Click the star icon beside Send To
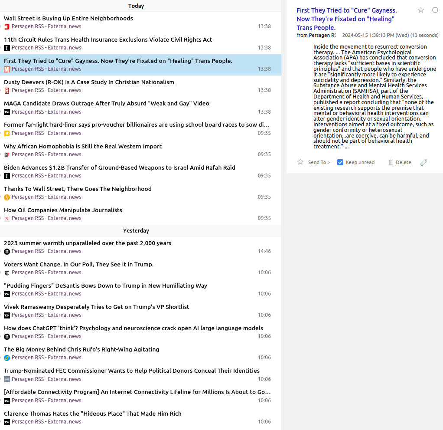This screenshot has height=430, width=443. [300, 162]
